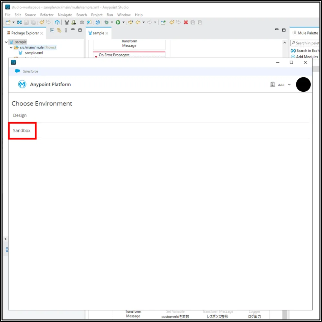Open the Source menu

[31, 15]
